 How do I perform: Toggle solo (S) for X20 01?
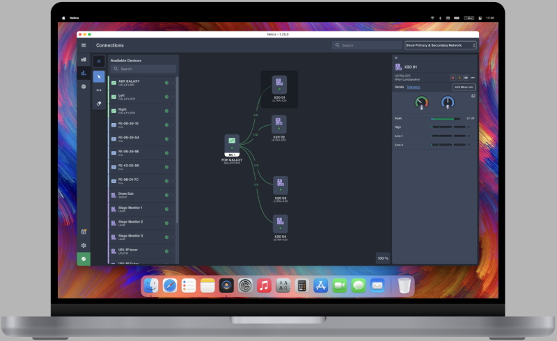pos(459,77)
